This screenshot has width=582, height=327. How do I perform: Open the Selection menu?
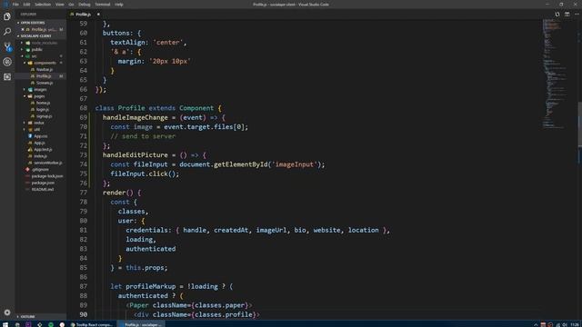43,5
